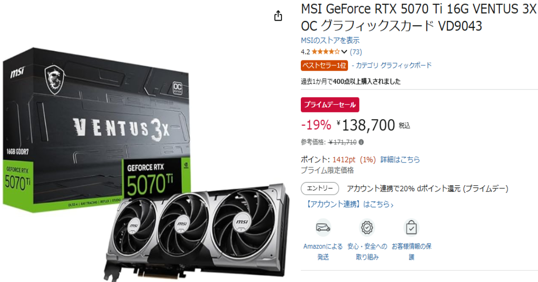Click the safety and security badge icon
This screenshot has height=282, width=538.
pyautogui.click(x=367, y=227)
